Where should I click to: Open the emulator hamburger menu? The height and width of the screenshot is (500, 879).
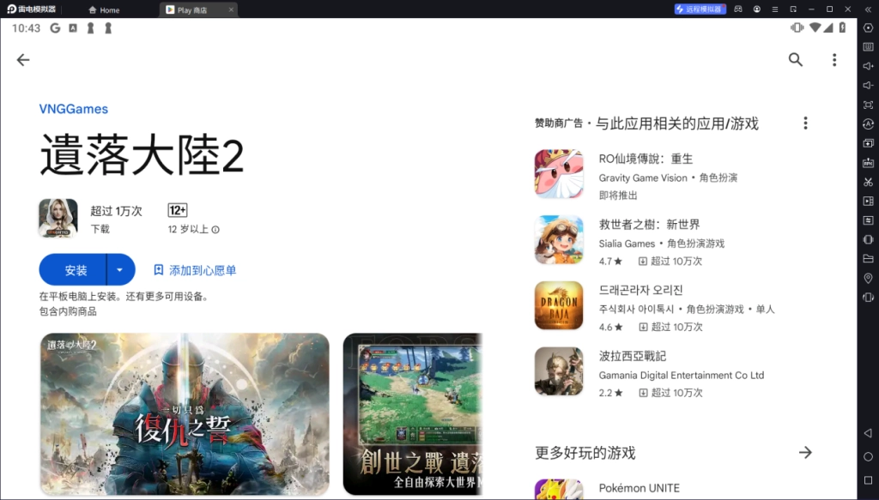pos(775,9)
